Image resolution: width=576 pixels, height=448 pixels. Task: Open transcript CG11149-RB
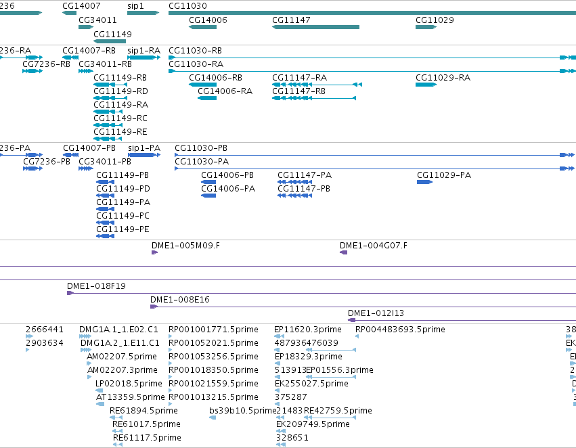pos(120,77)
